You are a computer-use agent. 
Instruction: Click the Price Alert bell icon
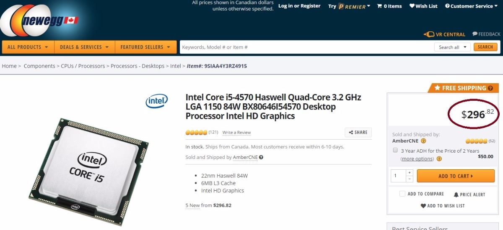(x=456, y=194)
